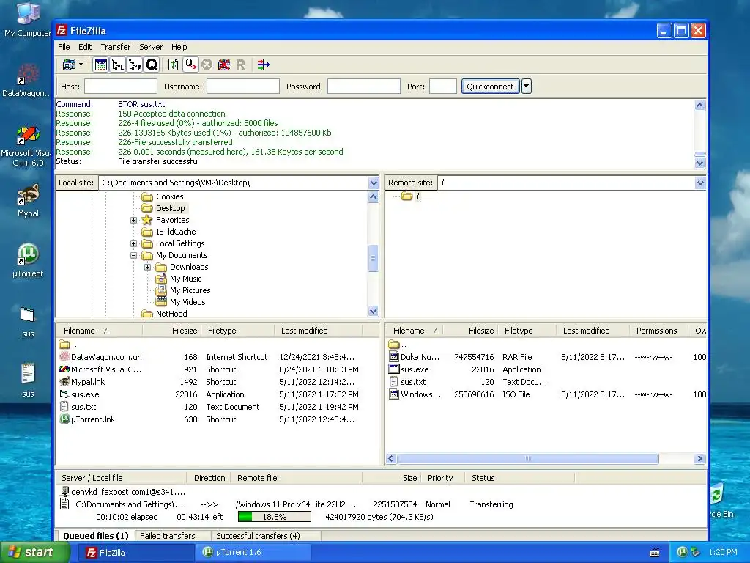Select the My Pictures folder
The width and height of the screenshot is (750, 563).
[190, 290]
